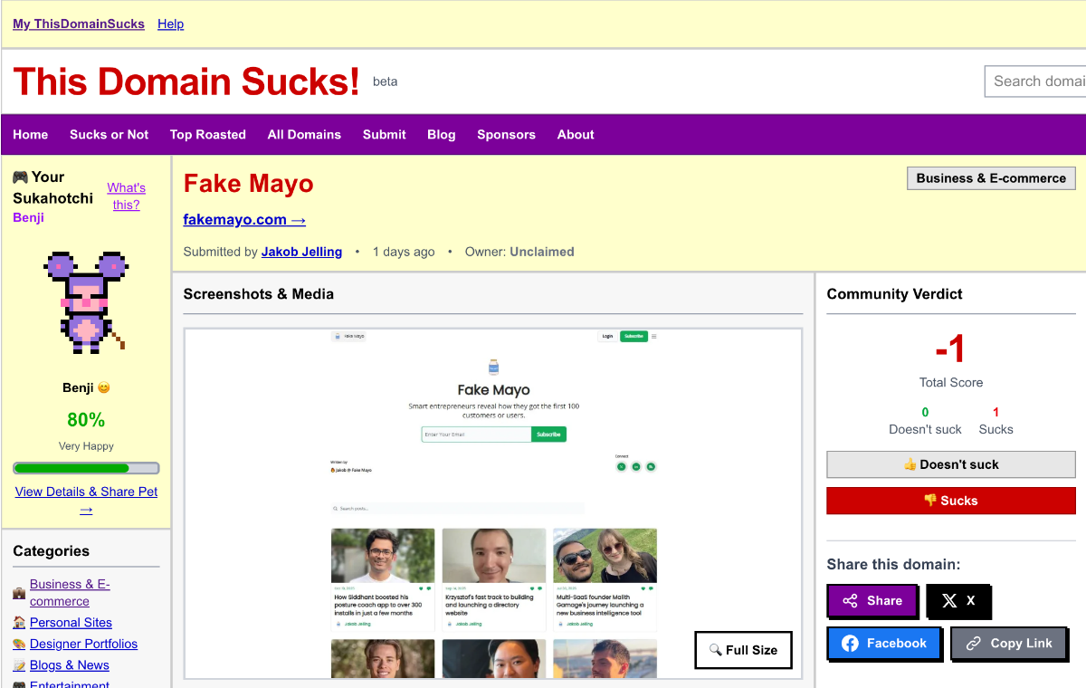Navigate to All Domains
The width and height of the screenshot is (1086, 688).
pos(304,134)
